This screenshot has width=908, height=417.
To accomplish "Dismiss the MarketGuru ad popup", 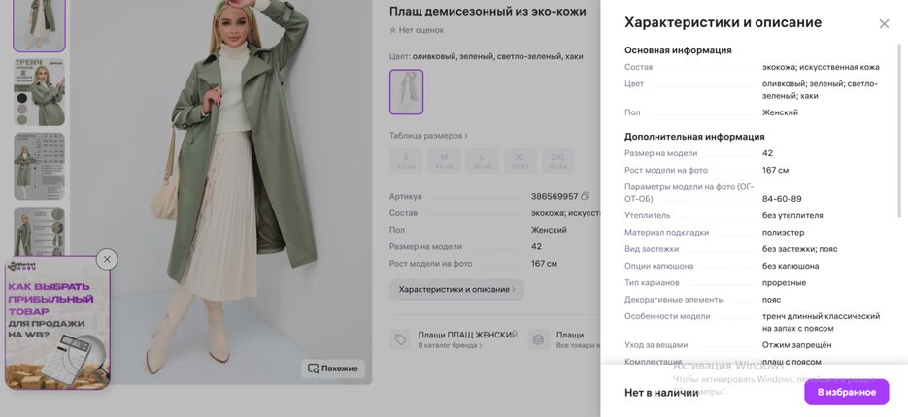I will click(x=107, y=260).
